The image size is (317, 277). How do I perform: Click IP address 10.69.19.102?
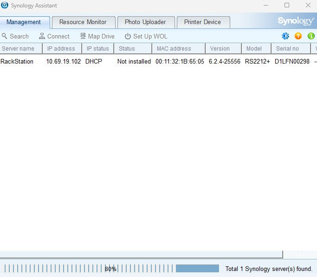64,61
